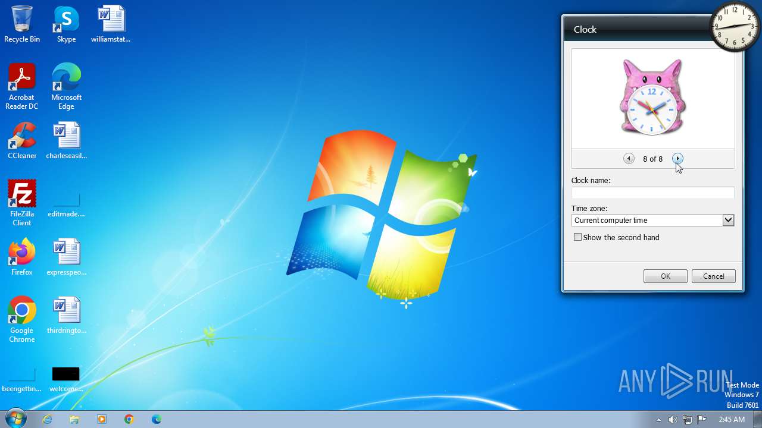This screenshot has width=762, height=428.
Task: Open the network tray icon
Action: [x=687, y=420]
